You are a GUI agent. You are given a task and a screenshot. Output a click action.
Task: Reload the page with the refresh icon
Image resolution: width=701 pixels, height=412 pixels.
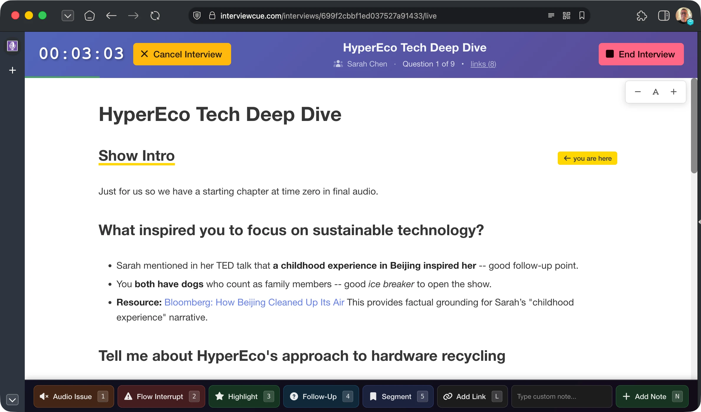point(155,16)
